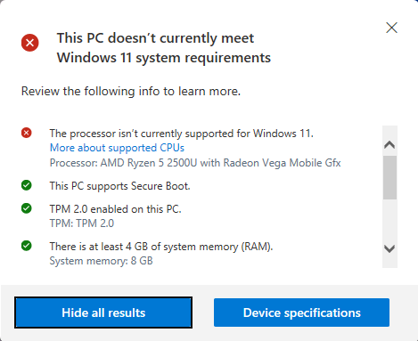Click the Review the following info text
This screenshot has height=341, width=418.
click(131, 91)
